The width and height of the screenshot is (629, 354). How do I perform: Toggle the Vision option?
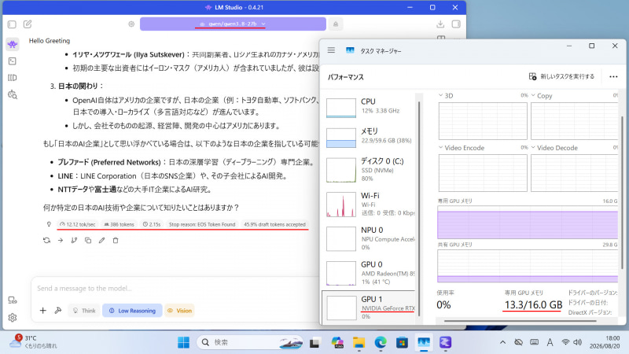[x=180, y=310]
